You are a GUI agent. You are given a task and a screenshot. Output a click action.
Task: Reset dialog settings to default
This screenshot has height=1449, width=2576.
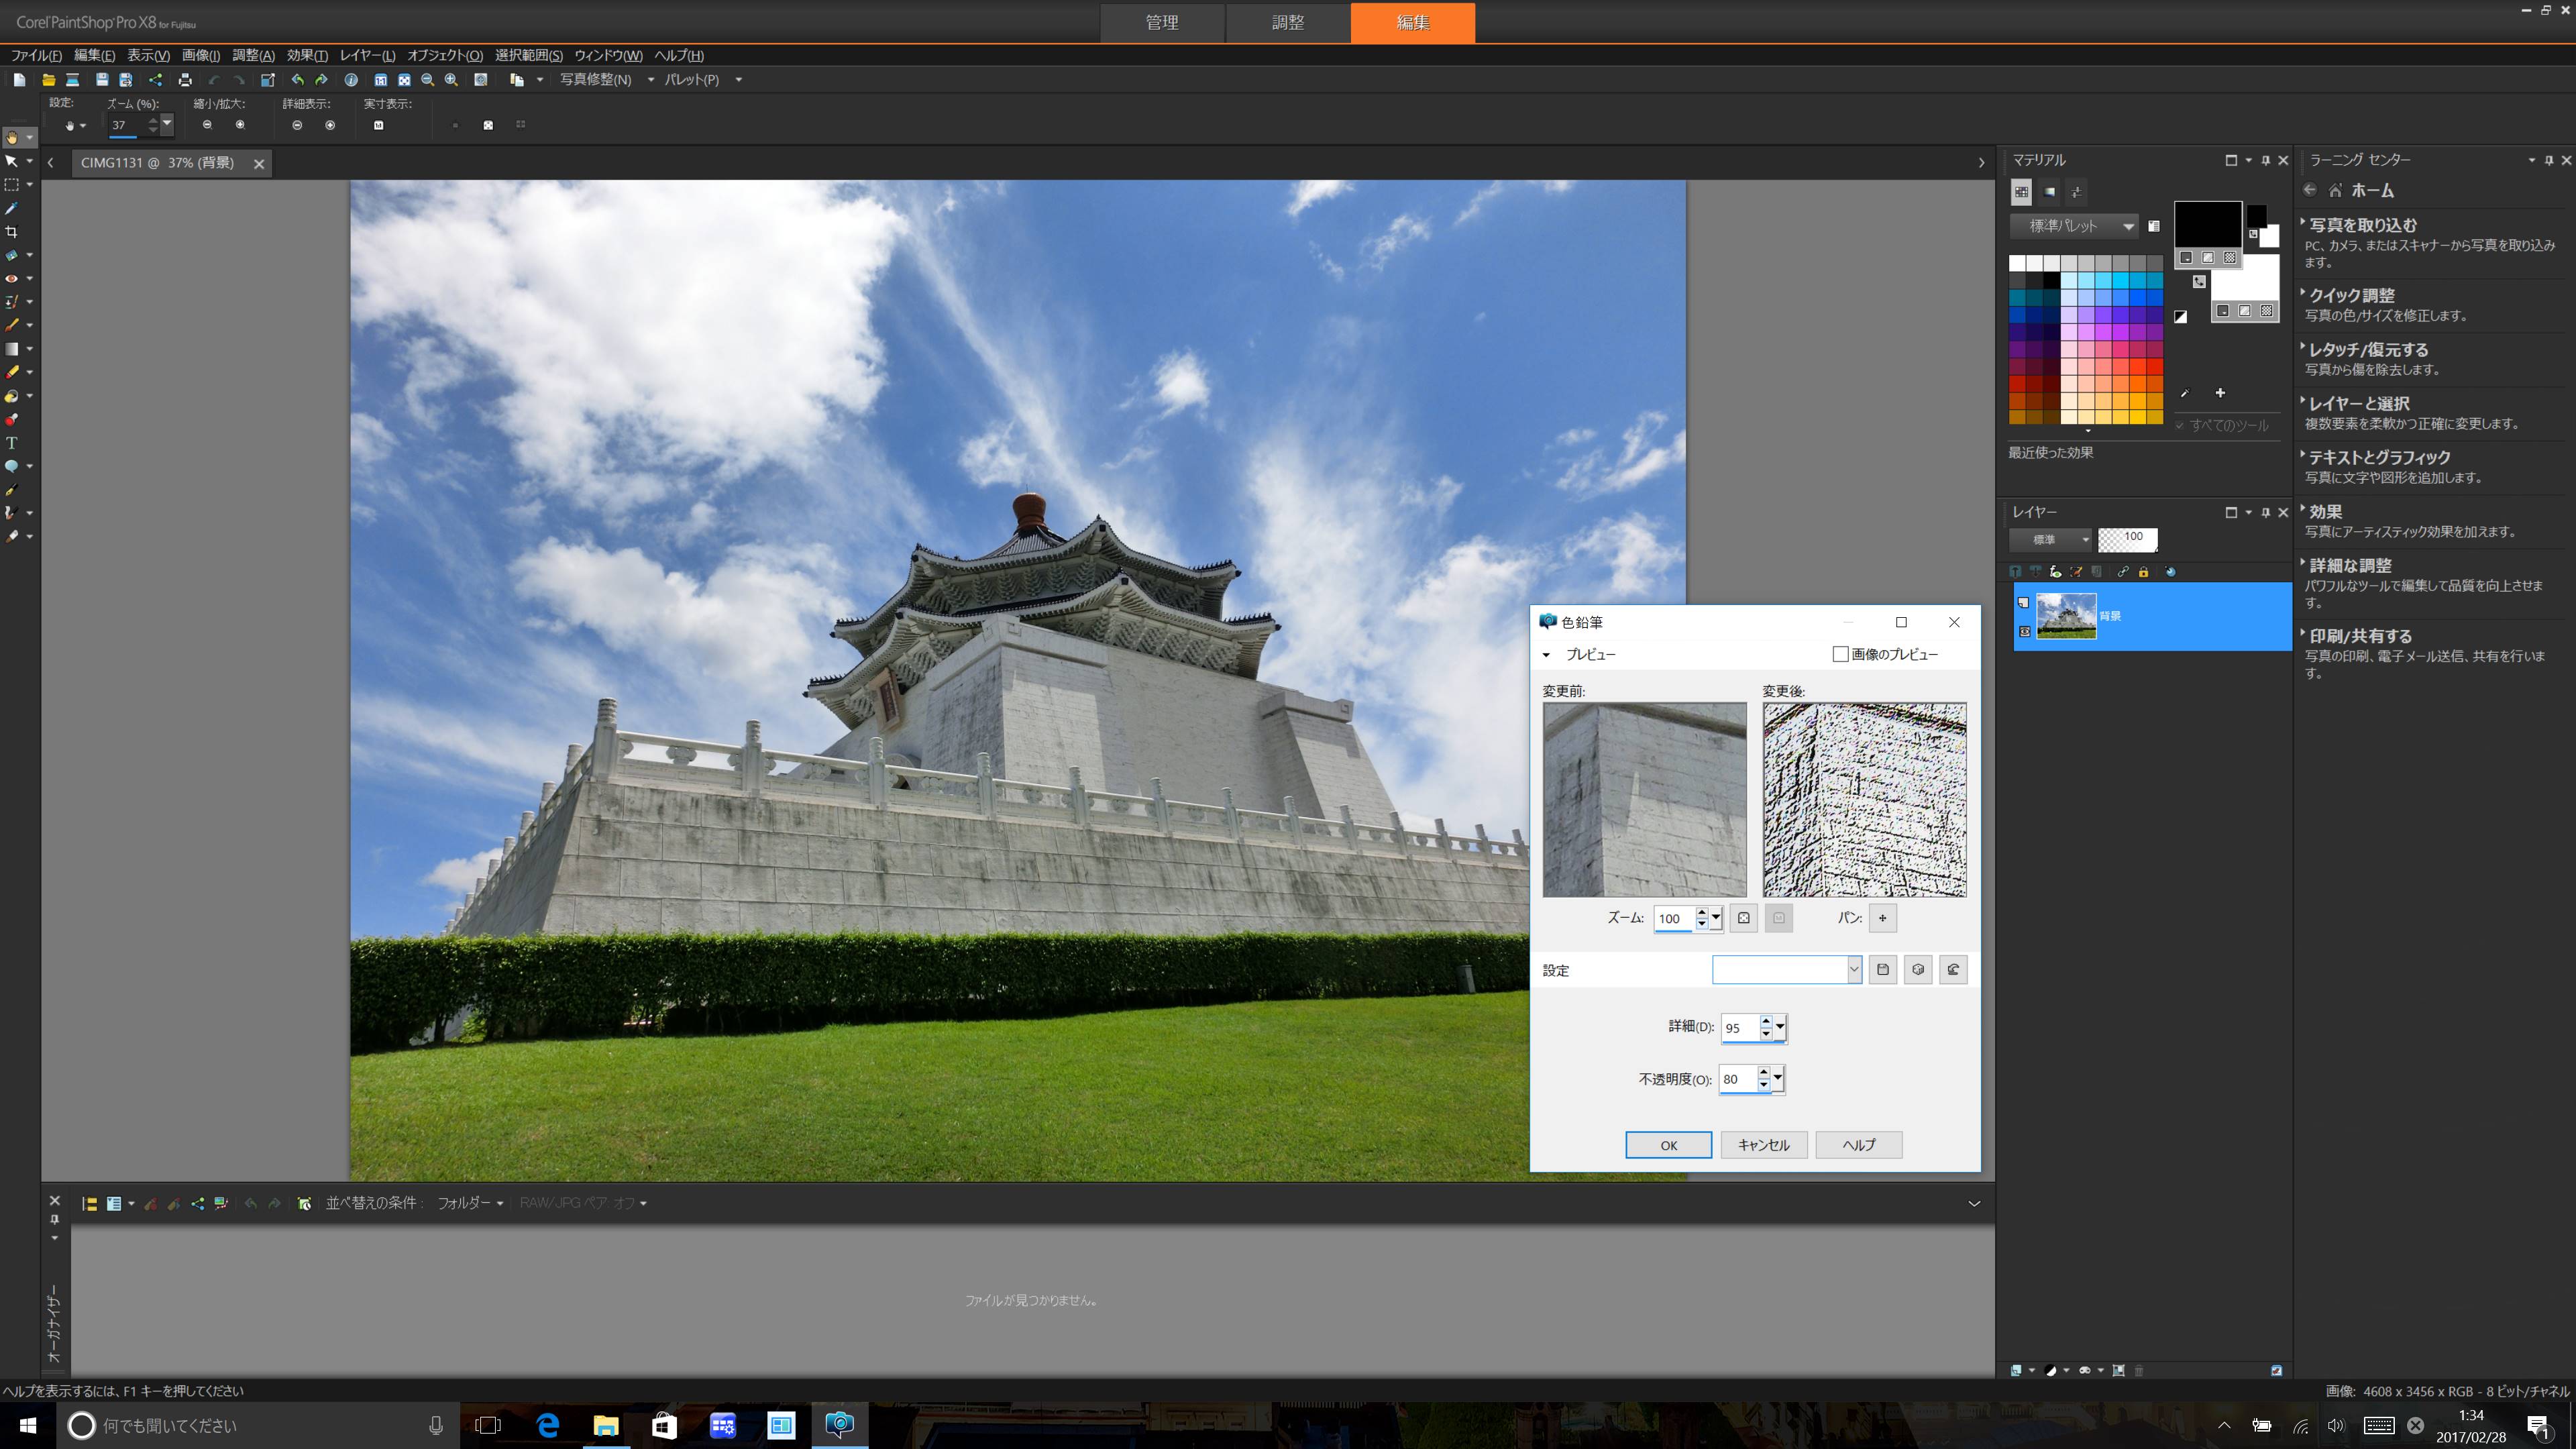[x=1953, y=969]
